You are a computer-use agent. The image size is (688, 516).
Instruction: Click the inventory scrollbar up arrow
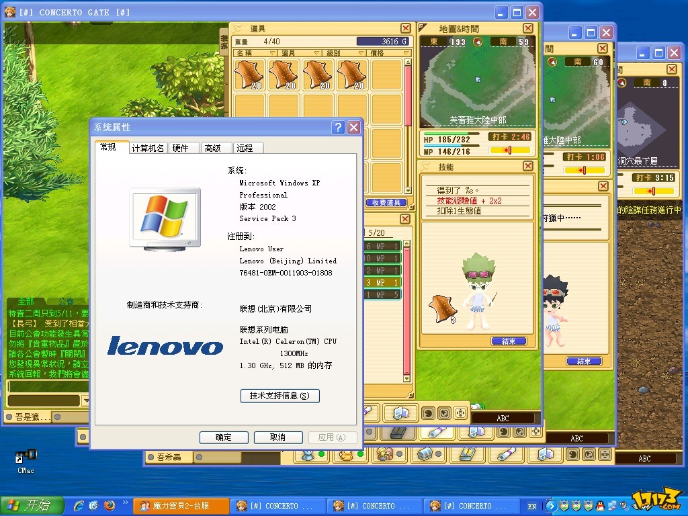tap(408, 62)
